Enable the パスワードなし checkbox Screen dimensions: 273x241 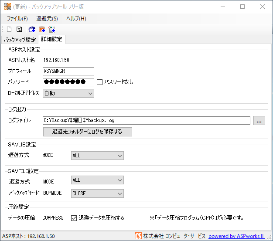pyautogui.click(x=99, y=82)
